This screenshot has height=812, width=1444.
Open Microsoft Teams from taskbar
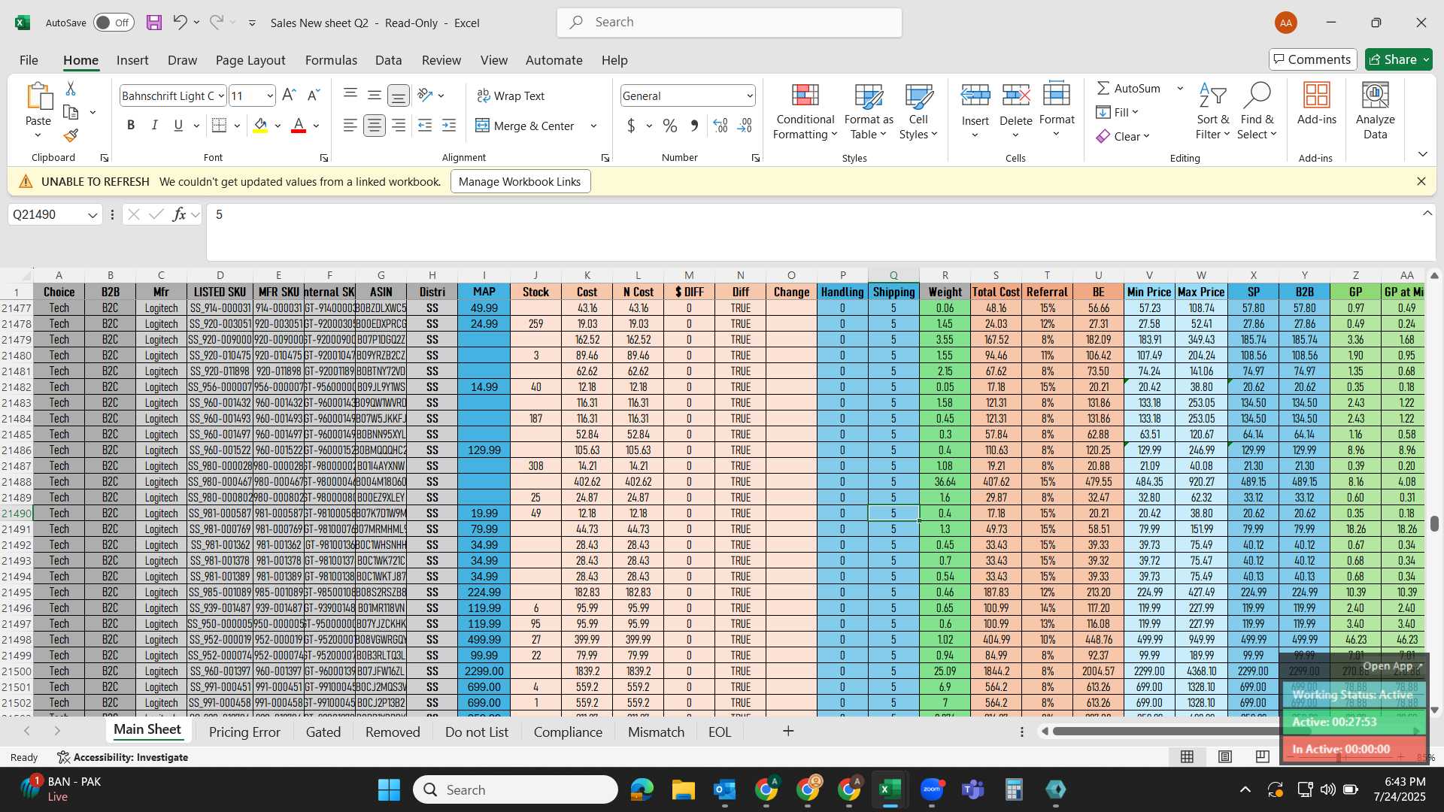click(973, 789)
